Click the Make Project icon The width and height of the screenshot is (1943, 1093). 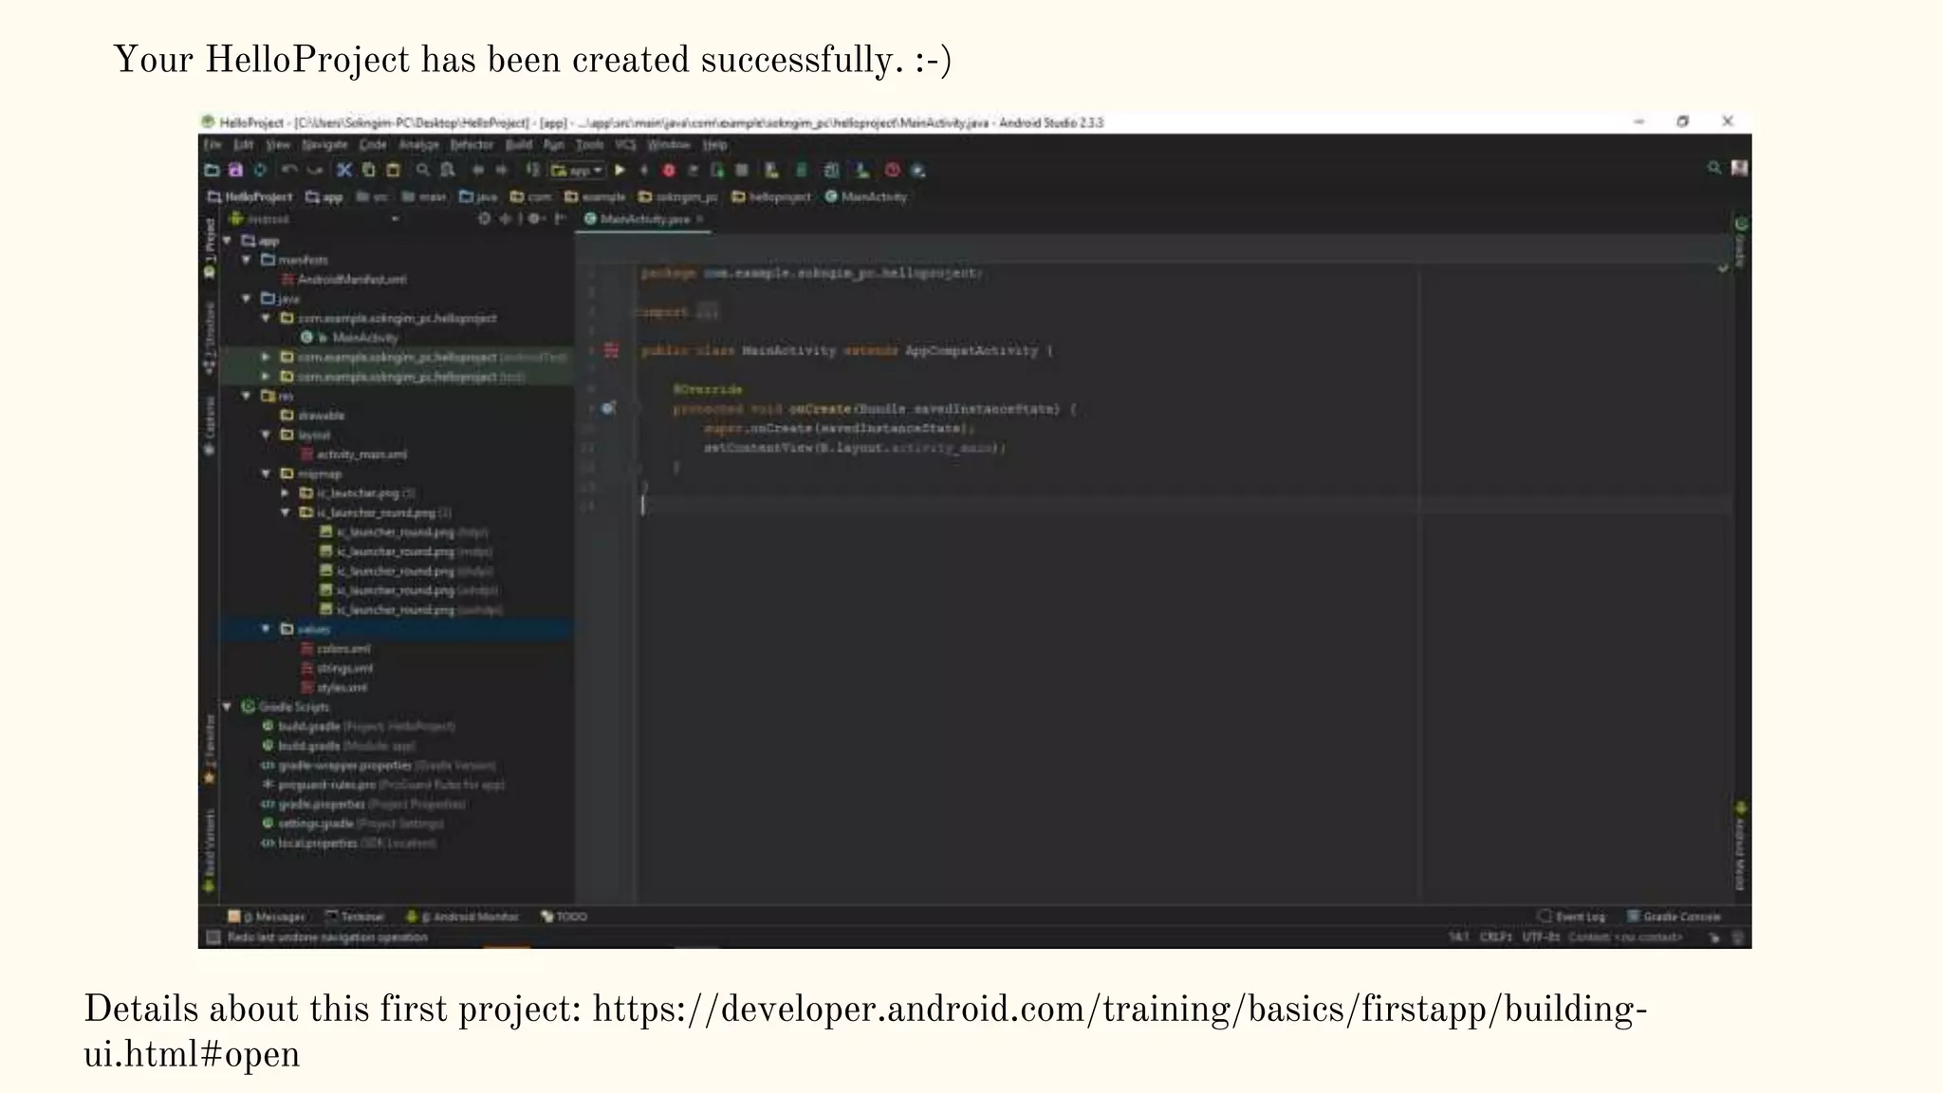pyautogui.click(x=532, y=171)
